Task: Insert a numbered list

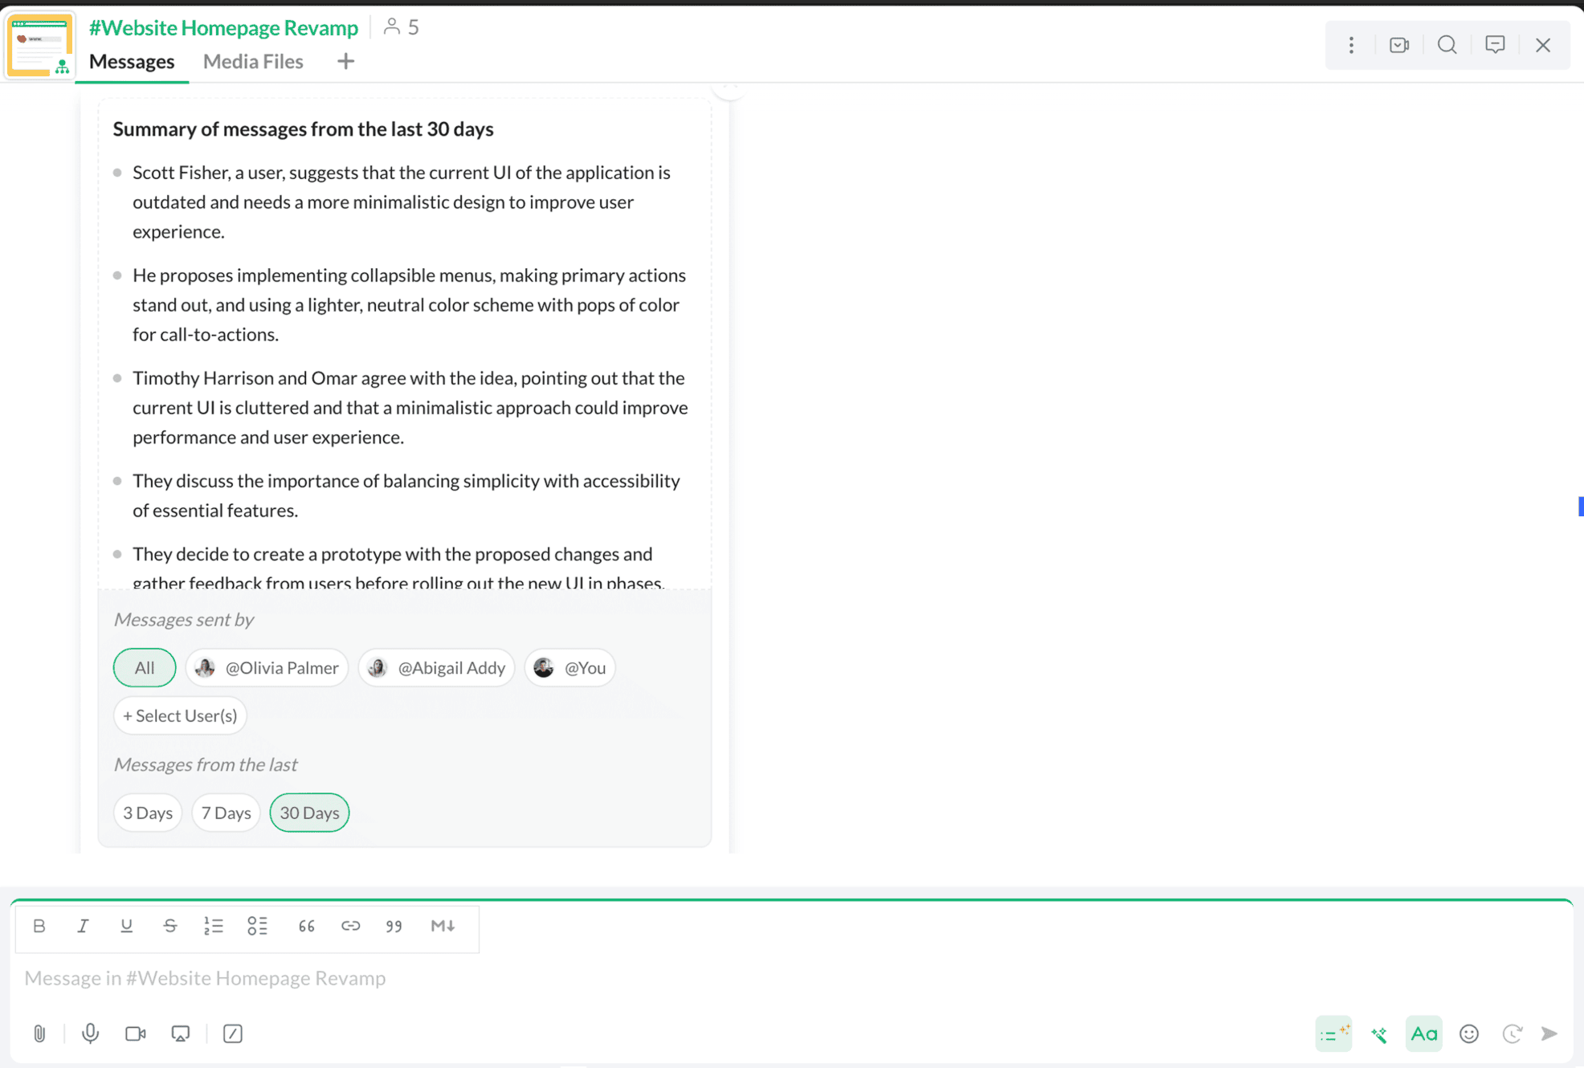Action: coord(213,926)
